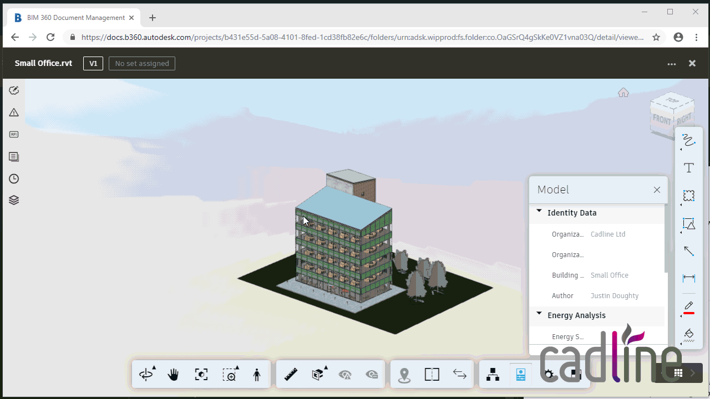The width and height of the screenshot is (710, 399).
Task: Activate the First Person walk tool
Action: [256, 375]
